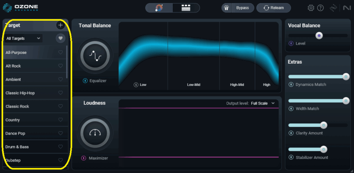The image size is (354, 173).
Task: Click the Clarity Amount slider handle
Action: 324,125
